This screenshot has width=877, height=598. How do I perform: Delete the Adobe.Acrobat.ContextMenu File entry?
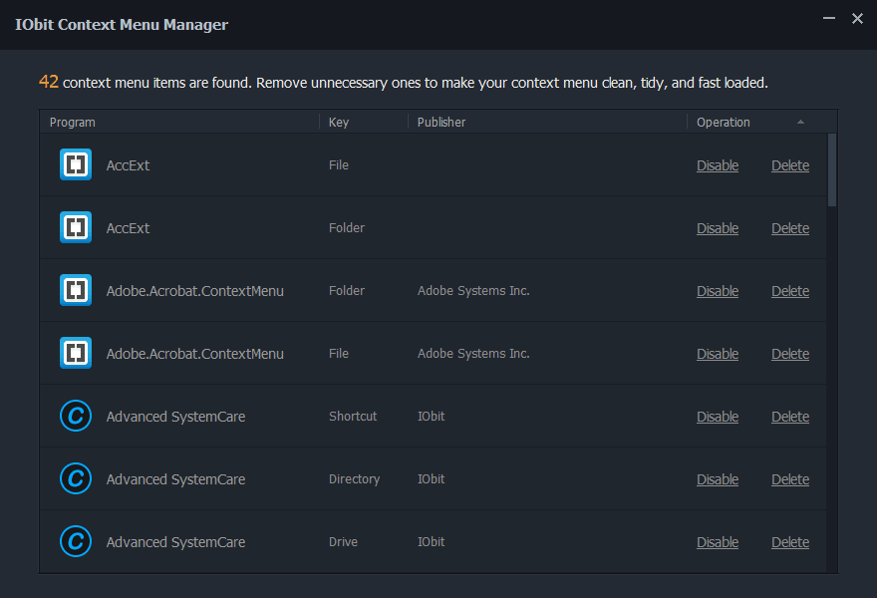tap(789, 354)
